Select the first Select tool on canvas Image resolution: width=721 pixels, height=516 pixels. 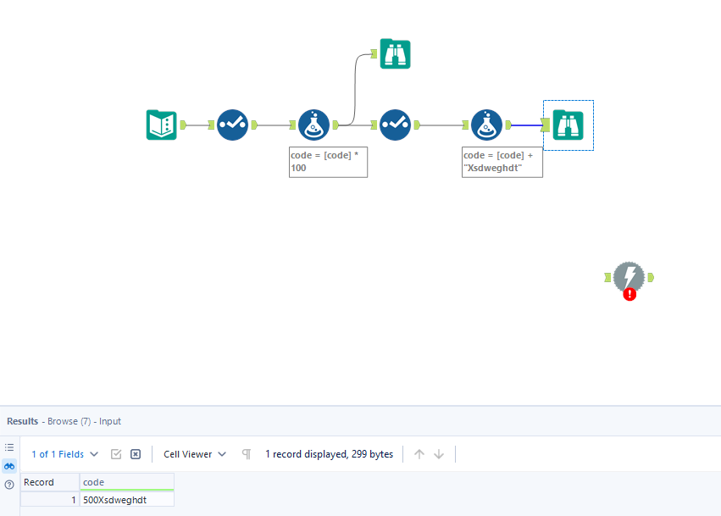pos(232,125)
